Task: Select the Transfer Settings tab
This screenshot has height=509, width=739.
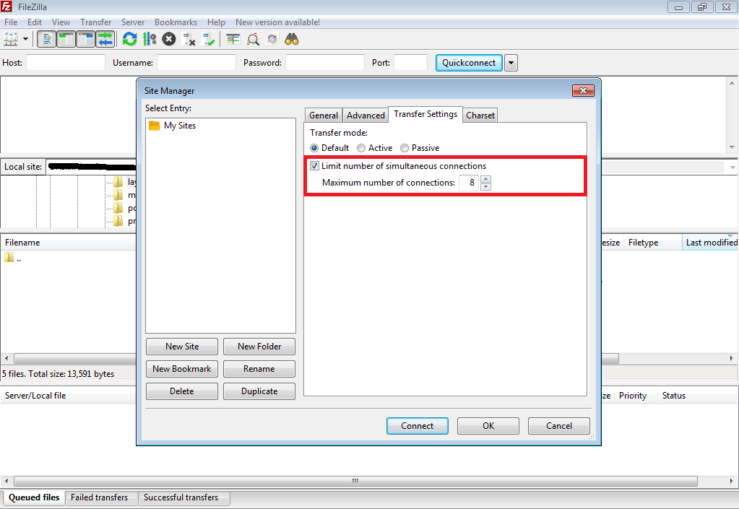Action: [x=425, y=114]
